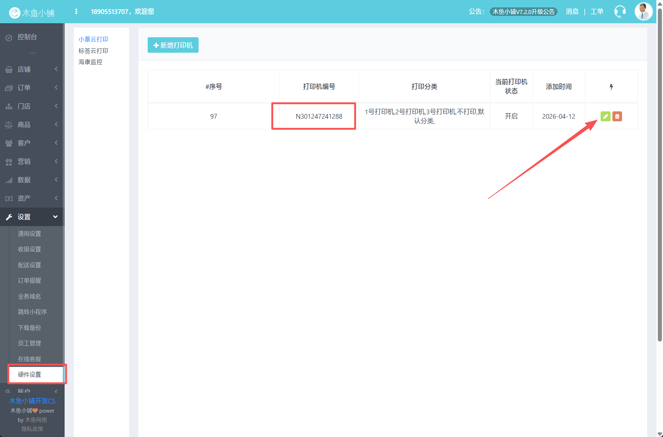Click the orange delete printer icon
The height and width of the screenshot is (437, 663).
coord(617,117)
